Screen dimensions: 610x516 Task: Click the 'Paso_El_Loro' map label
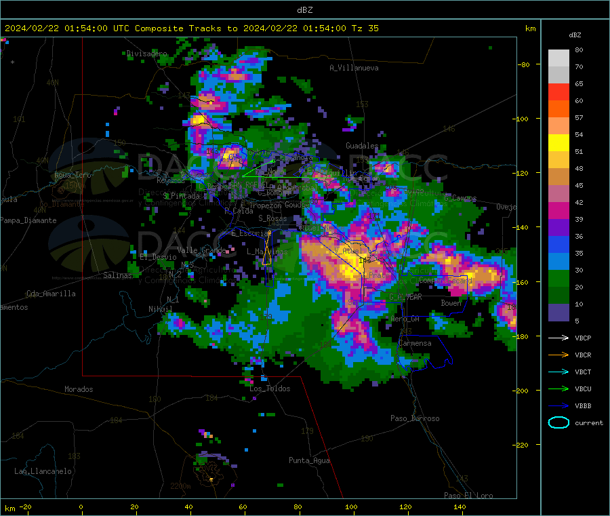click(x=468, y=496)
